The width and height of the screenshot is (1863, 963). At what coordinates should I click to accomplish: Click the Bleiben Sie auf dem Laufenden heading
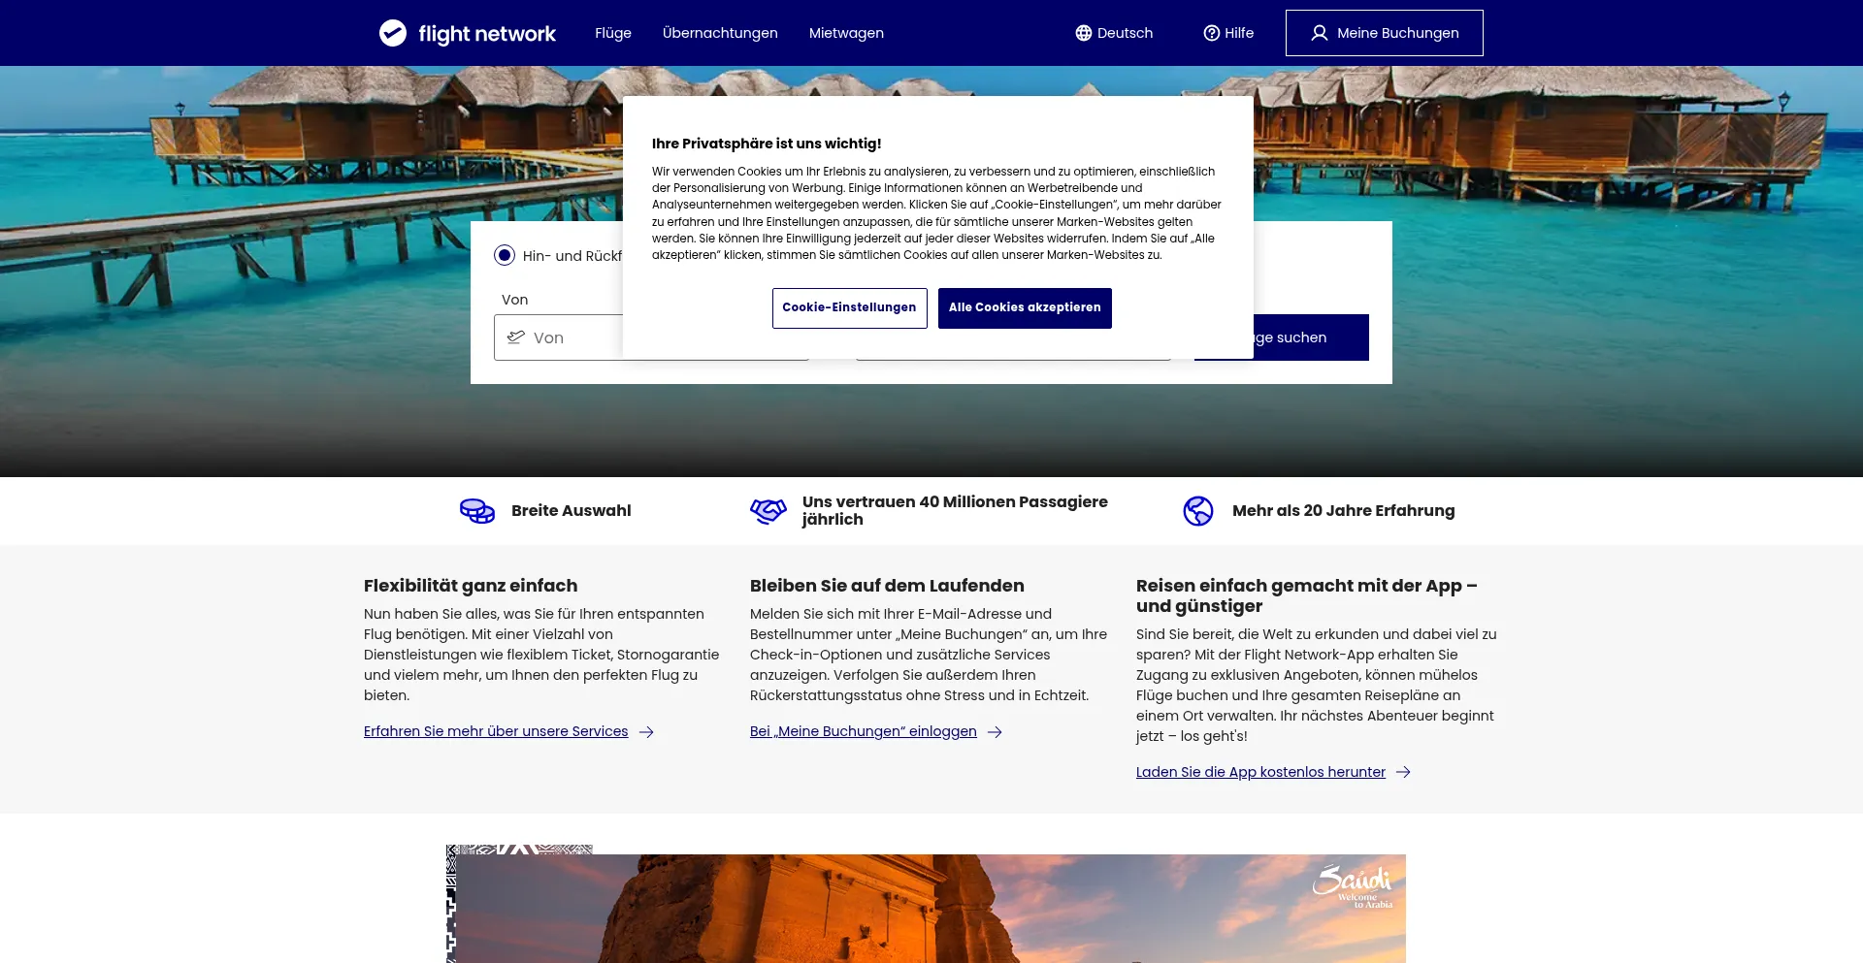click(x=887, y=586)
